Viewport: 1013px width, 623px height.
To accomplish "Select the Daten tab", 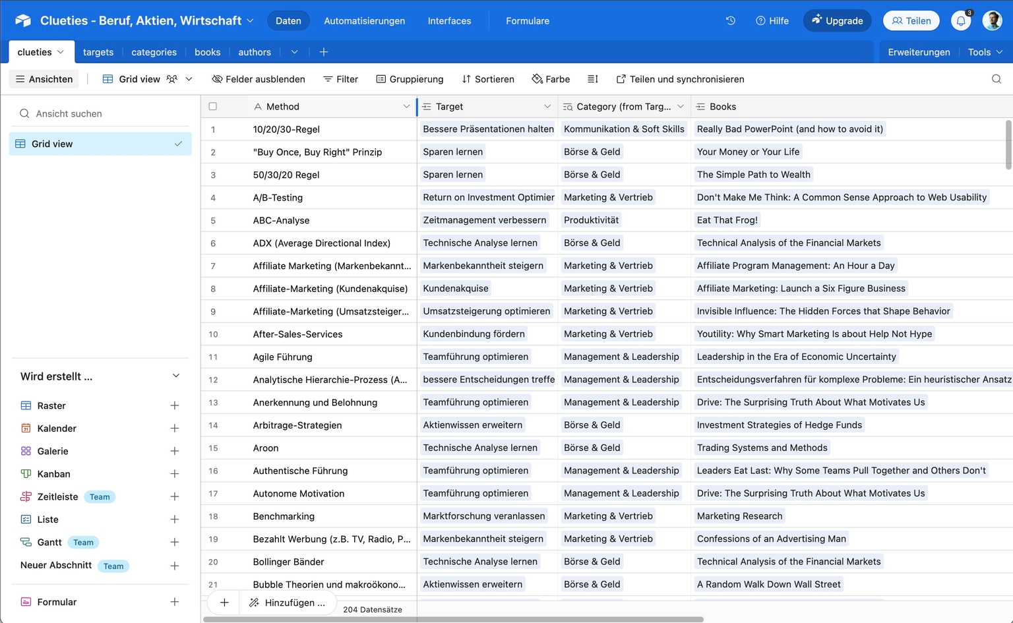I will coord(288,21).
